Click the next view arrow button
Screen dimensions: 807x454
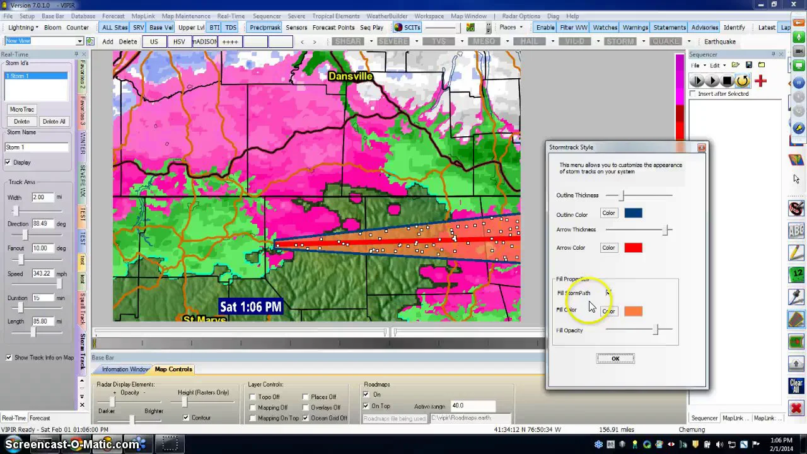pos(315,42)
